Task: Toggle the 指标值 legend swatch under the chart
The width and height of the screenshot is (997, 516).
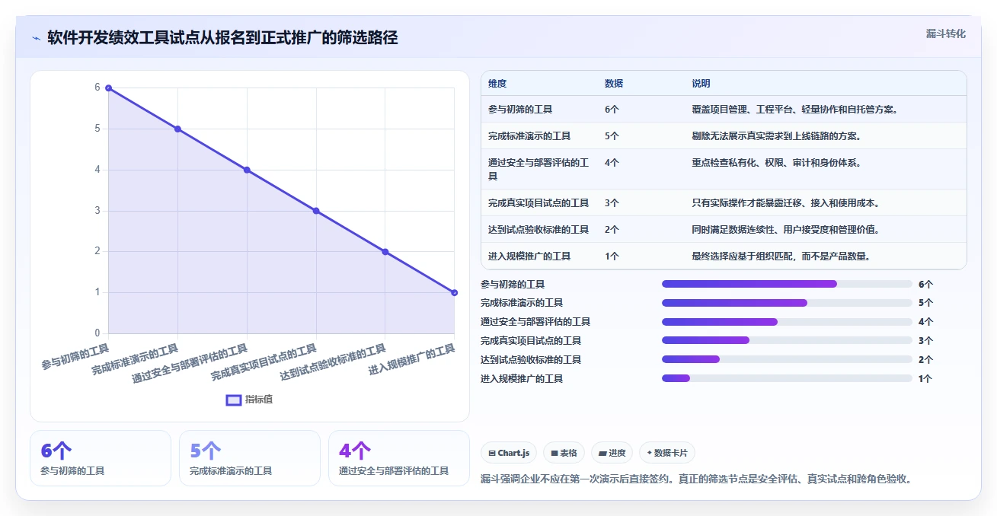Action: pos(234,400)
